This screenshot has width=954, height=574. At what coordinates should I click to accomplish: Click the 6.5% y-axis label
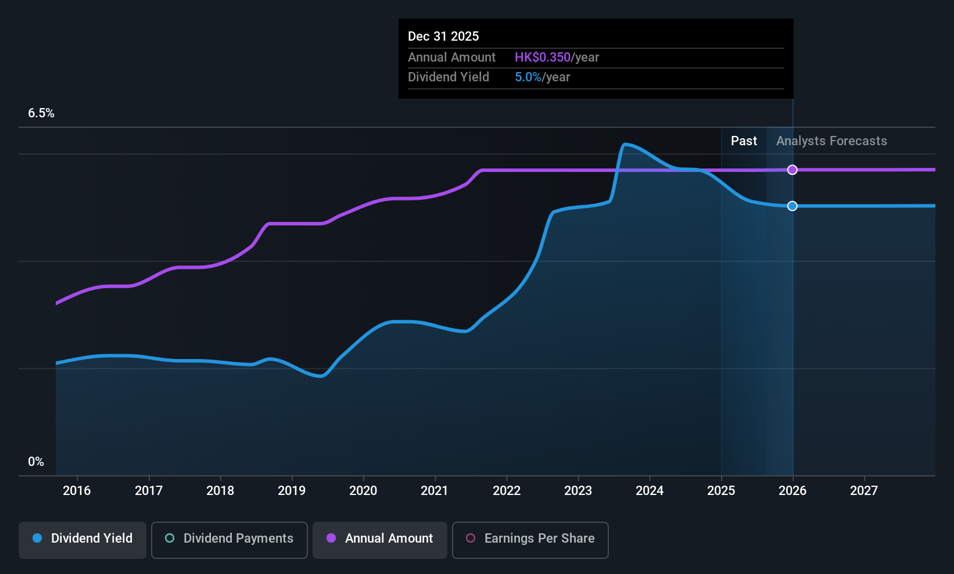tap(41, 113)
